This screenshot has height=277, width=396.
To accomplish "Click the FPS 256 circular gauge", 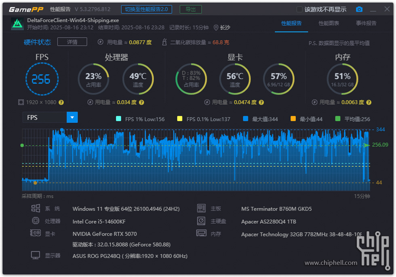I will click(x=42, y=79).
